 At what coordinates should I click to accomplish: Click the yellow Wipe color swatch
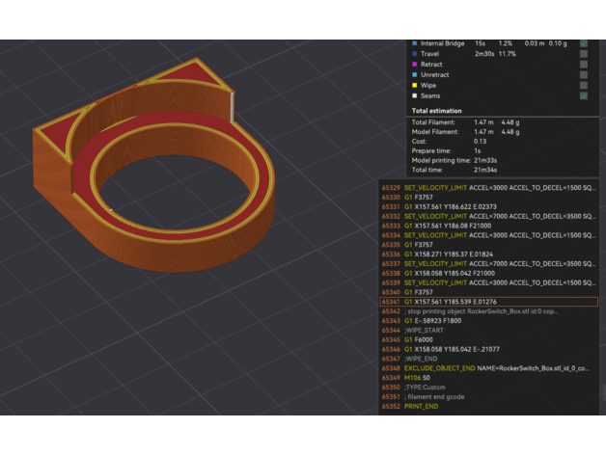pyautogui.click(x=414, y=86)
